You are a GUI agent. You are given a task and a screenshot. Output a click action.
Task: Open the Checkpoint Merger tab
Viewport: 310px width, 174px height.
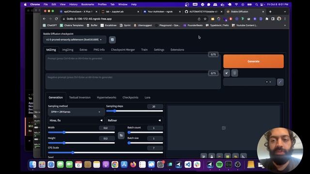tap(123, 50)
